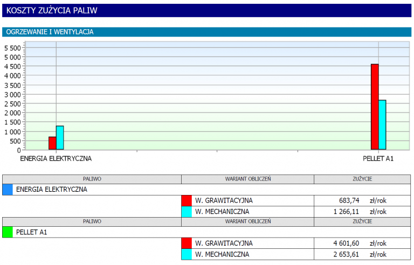Image resolution: width=414 pixels, height=265 pixels.
Task: Click the red bar for PELLET A1
Action: (x=375, y=107)
